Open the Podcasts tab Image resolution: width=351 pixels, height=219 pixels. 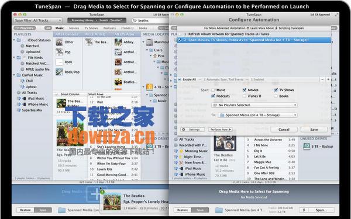coord(110,28)
